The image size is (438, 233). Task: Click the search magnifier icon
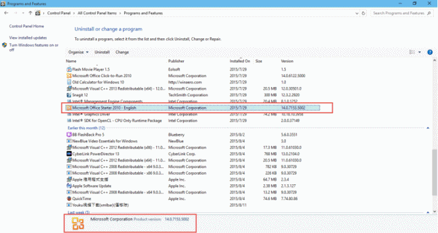[429, 13]
